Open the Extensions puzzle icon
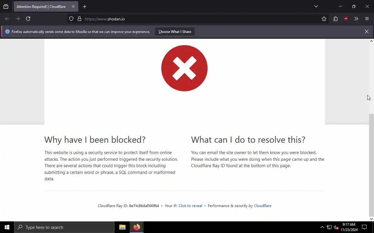374x233 pixels. coord(335,19)
